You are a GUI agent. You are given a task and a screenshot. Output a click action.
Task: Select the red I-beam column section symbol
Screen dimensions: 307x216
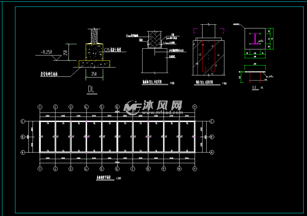[x=255, y=39]
